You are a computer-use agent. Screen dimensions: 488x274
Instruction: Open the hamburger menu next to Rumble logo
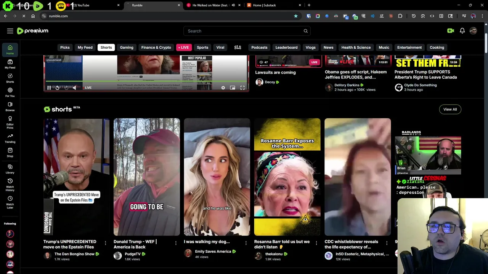coord(10,31)
